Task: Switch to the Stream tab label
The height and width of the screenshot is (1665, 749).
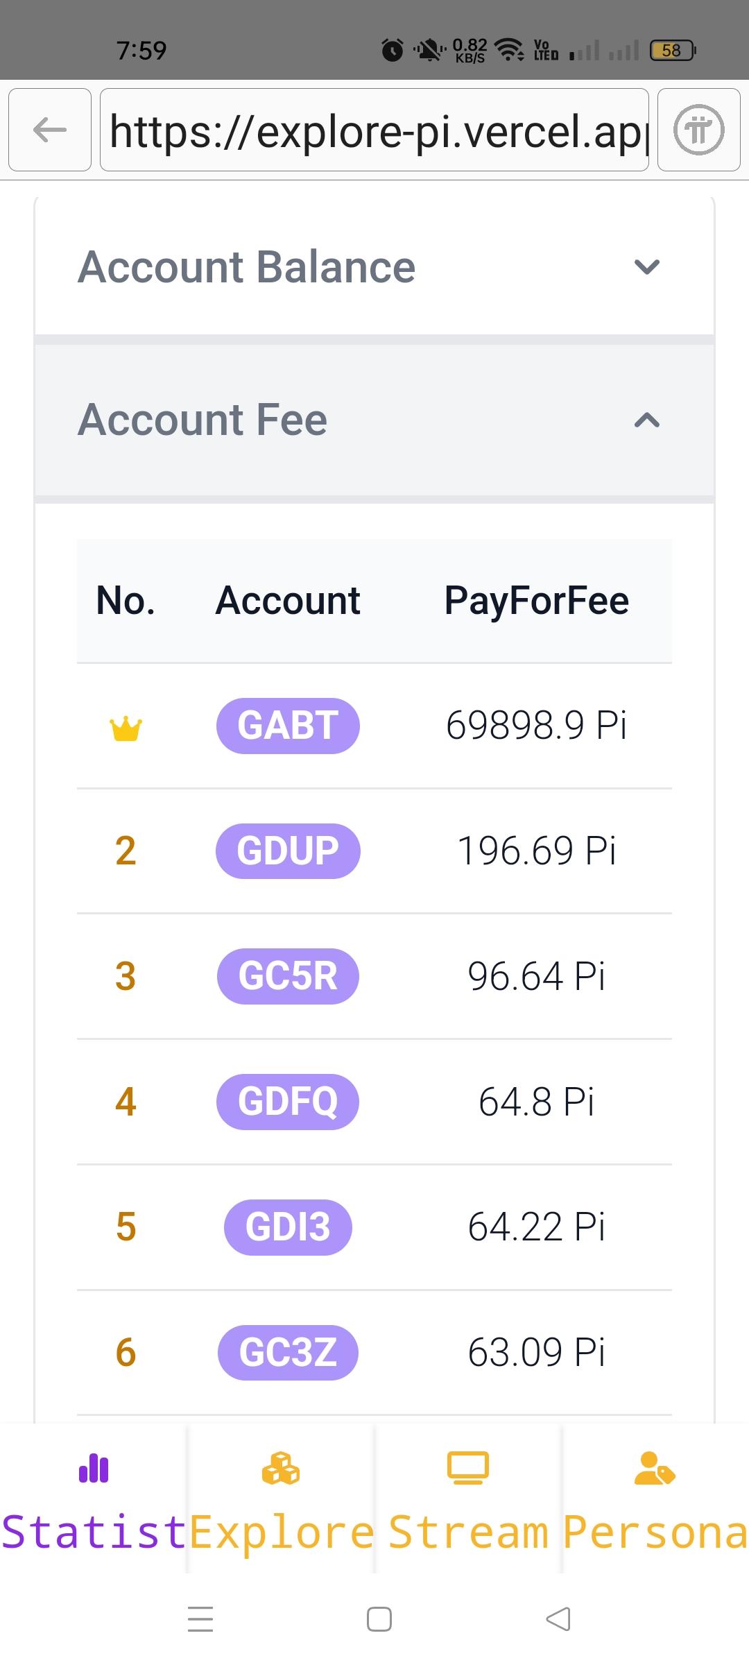Action: click(468, 1532)
